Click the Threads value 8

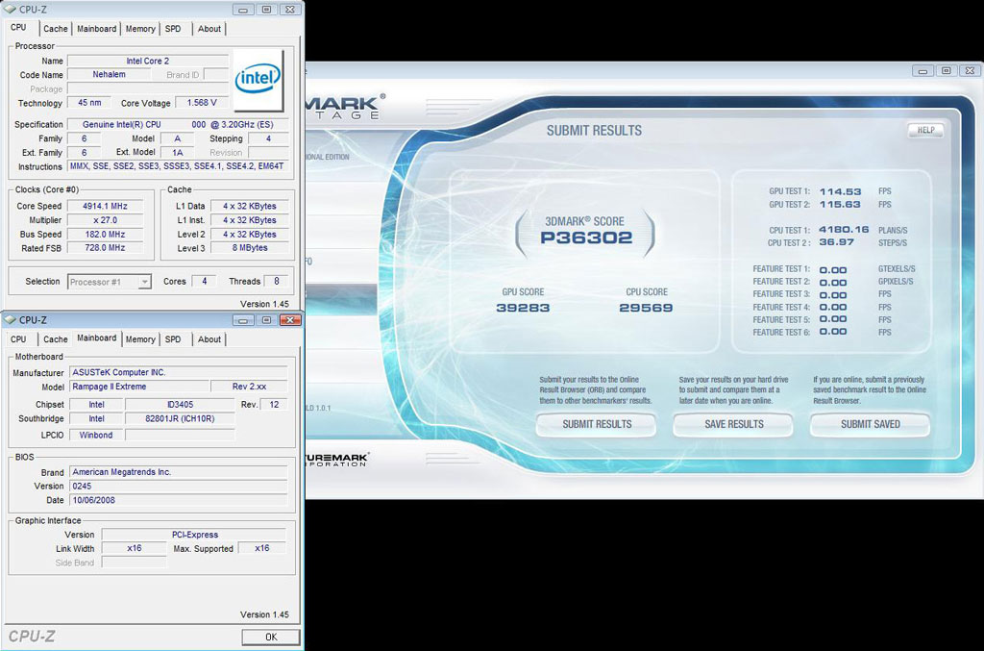pos(276,281)
